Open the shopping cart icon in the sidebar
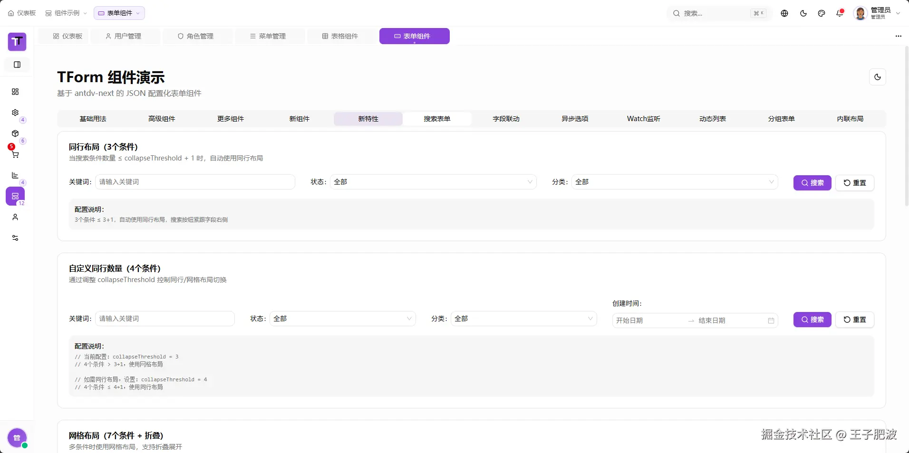The image size is (909, 453). pyautogui.click(x=15, y=154)
